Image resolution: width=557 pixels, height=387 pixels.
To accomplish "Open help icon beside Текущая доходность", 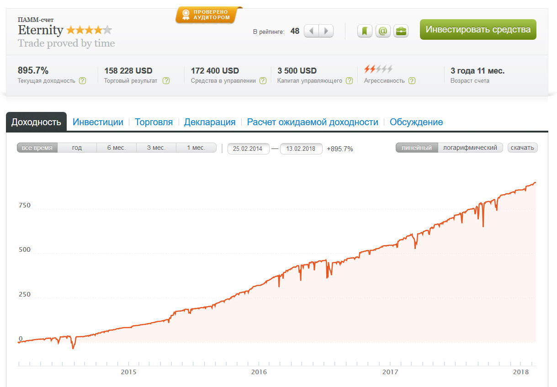I will (82, 81).
